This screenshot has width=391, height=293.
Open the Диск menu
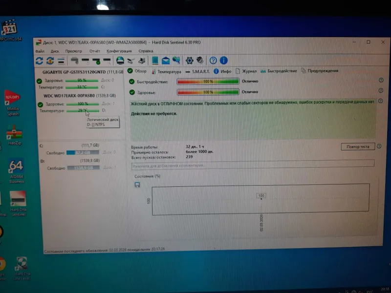tap(55, 51)
